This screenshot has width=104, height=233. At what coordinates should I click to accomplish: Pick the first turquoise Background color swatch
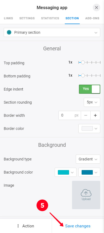point(66,172)
